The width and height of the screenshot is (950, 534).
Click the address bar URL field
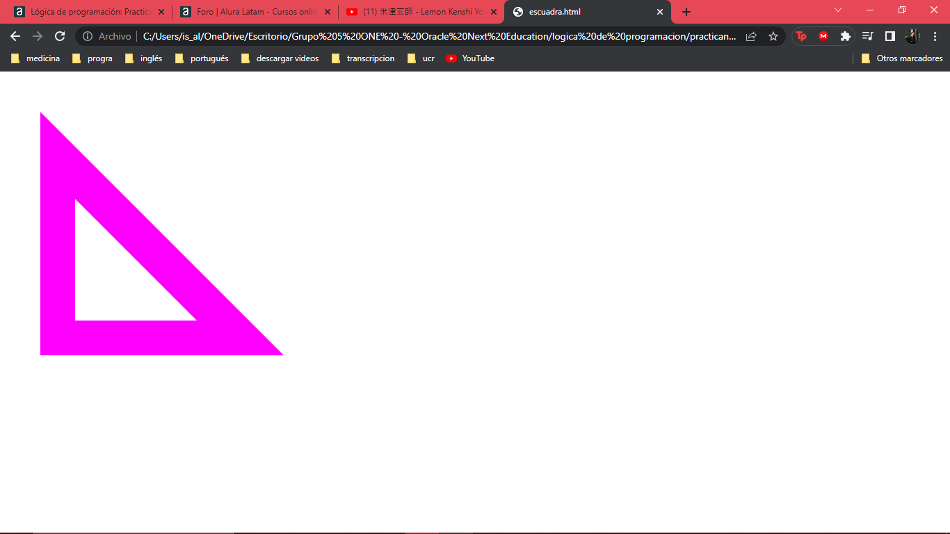coord(440,36)
